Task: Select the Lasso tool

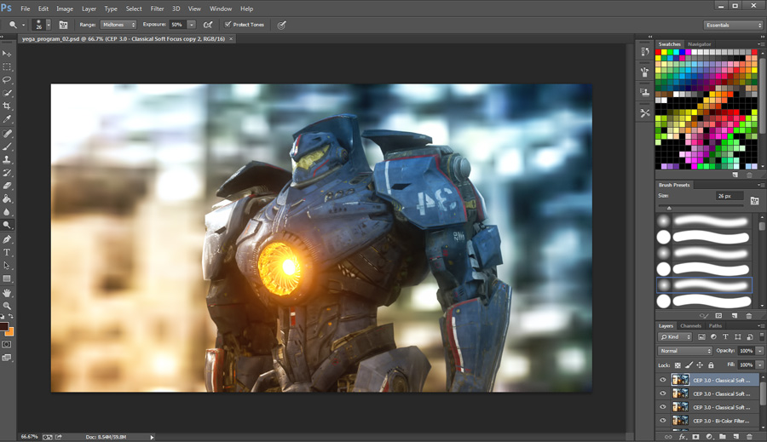Action: coord(7,80)
